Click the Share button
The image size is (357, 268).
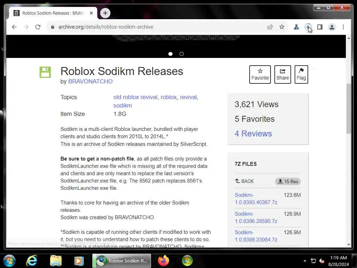click(282, 75)
